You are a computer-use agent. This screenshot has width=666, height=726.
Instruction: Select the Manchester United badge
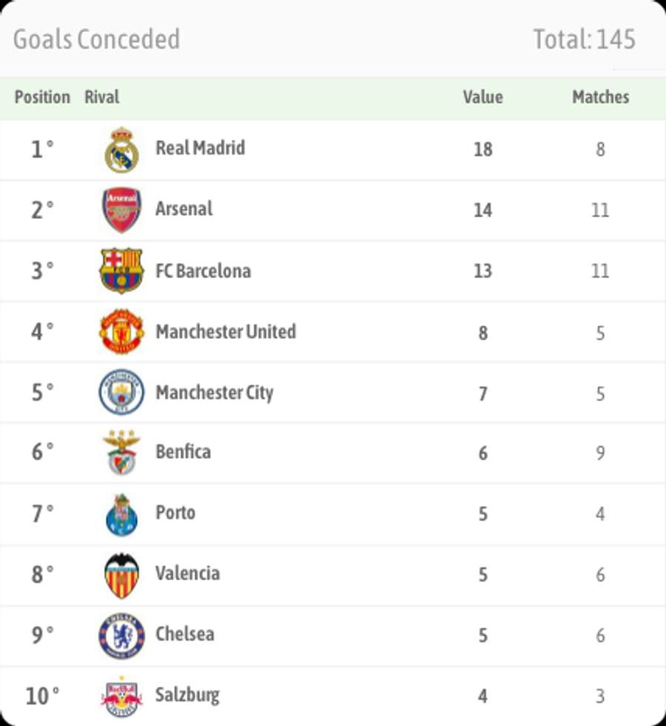[121, 331]
